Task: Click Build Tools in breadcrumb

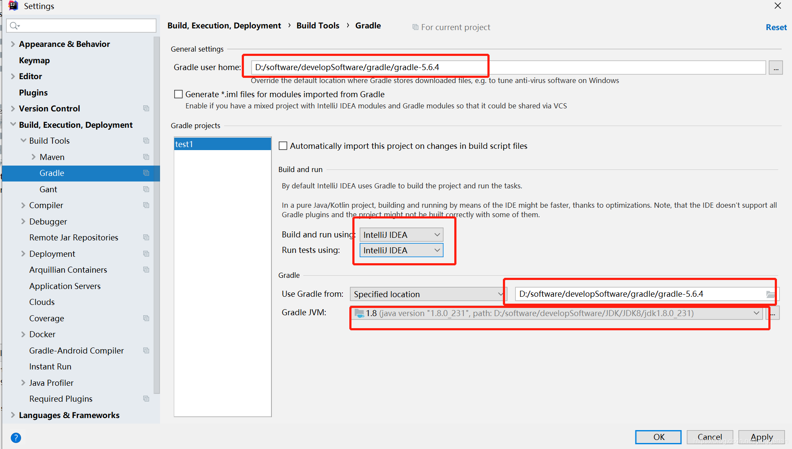Action: (x=318, y=25)
